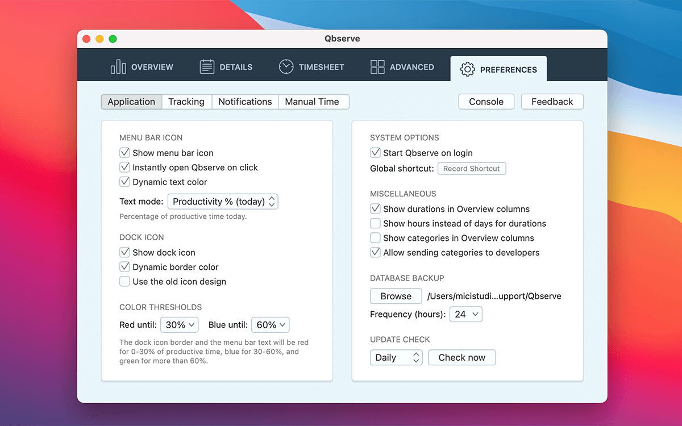The height and width of the screenshot is (426, 682).
Task: Open the Overview tab label
Action: (x=152, y=67)
